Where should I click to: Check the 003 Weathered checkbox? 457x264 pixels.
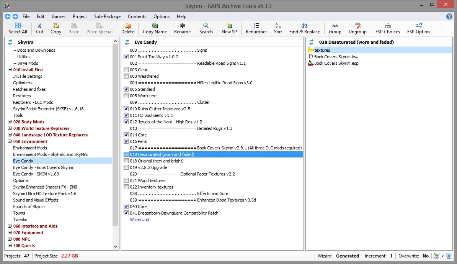(x=126, y=76)
